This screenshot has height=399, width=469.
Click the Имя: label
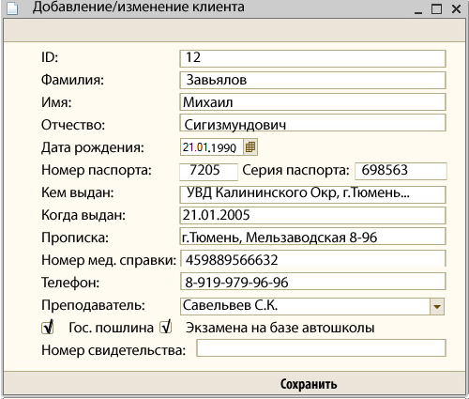point(56,102)
